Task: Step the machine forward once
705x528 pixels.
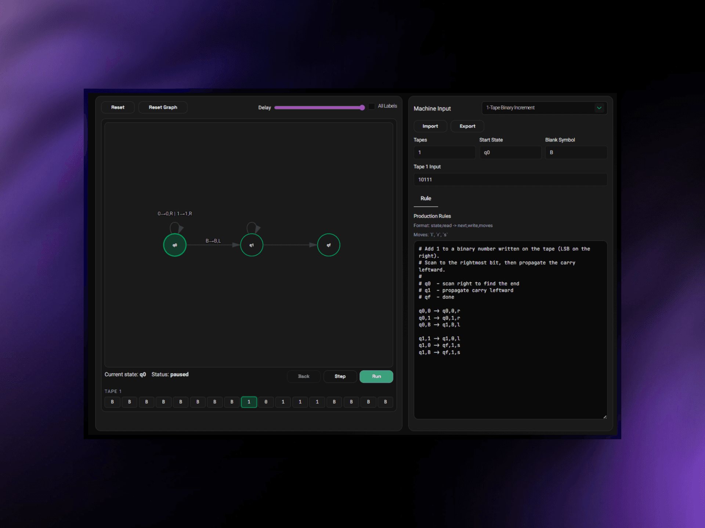Action: point(340,376)
